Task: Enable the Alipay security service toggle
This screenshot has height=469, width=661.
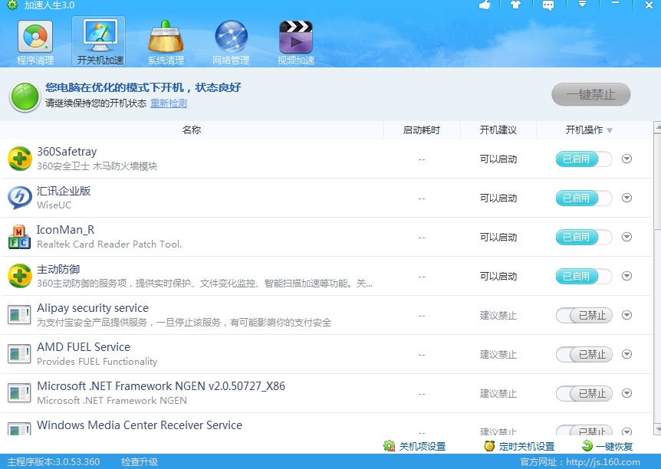Action: click(x=584, y=316)
